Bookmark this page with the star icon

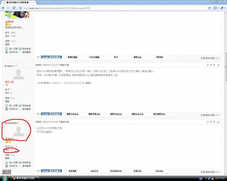20,8
